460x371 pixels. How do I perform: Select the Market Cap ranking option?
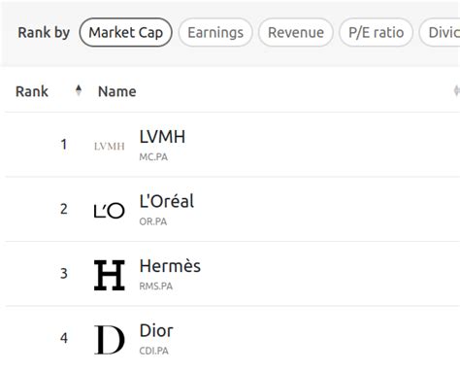click(125, 32)
